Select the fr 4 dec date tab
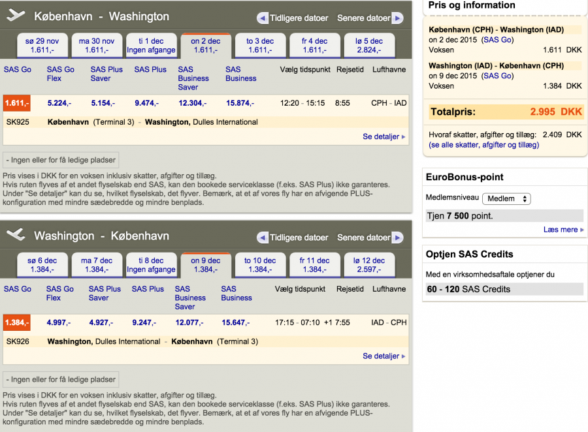The height and width of the screenshot is (432, 588). pos(315,46)
